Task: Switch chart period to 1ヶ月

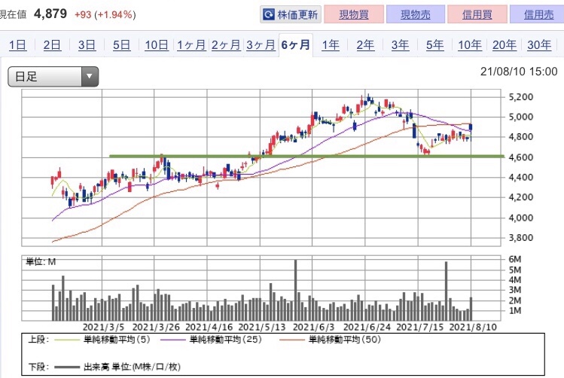Action: [x=191, y=45]
